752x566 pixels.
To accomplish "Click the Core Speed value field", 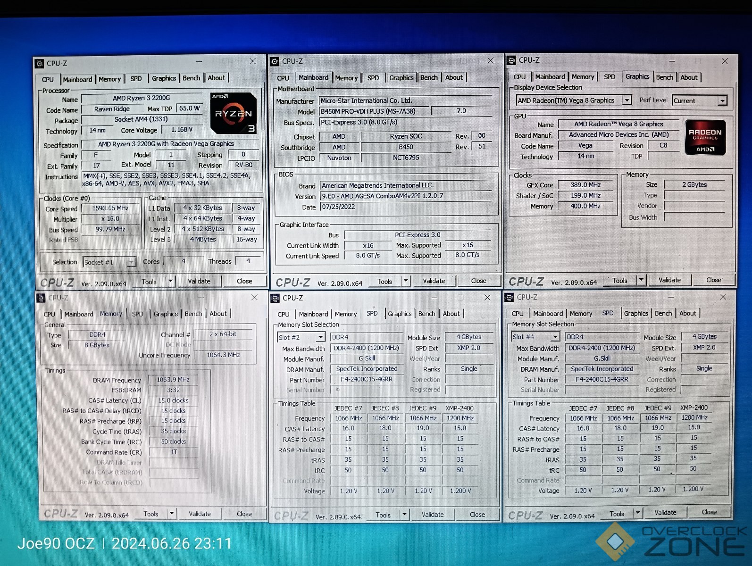I will click(x=110, y=208).
